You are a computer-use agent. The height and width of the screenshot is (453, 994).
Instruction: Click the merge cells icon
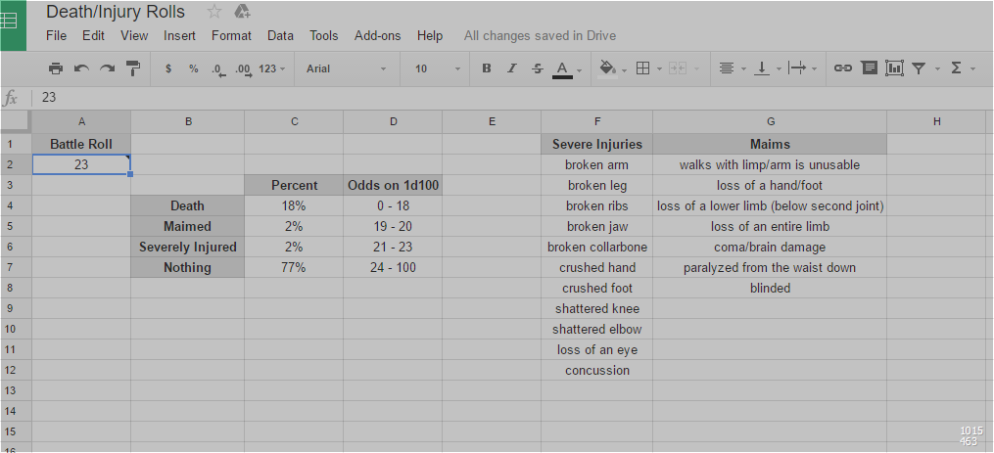pos(678,68)
